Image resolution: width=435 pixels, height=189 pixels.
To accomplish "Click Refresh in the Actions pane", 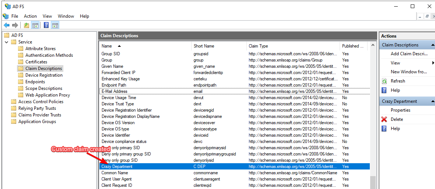I will point(398,81).
